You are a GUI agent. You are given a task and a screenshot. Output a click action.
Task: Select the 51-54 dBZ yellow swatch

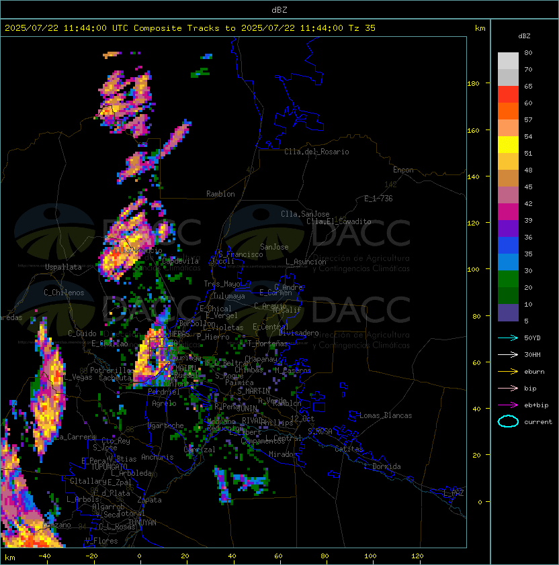click(x=508, y=145)
